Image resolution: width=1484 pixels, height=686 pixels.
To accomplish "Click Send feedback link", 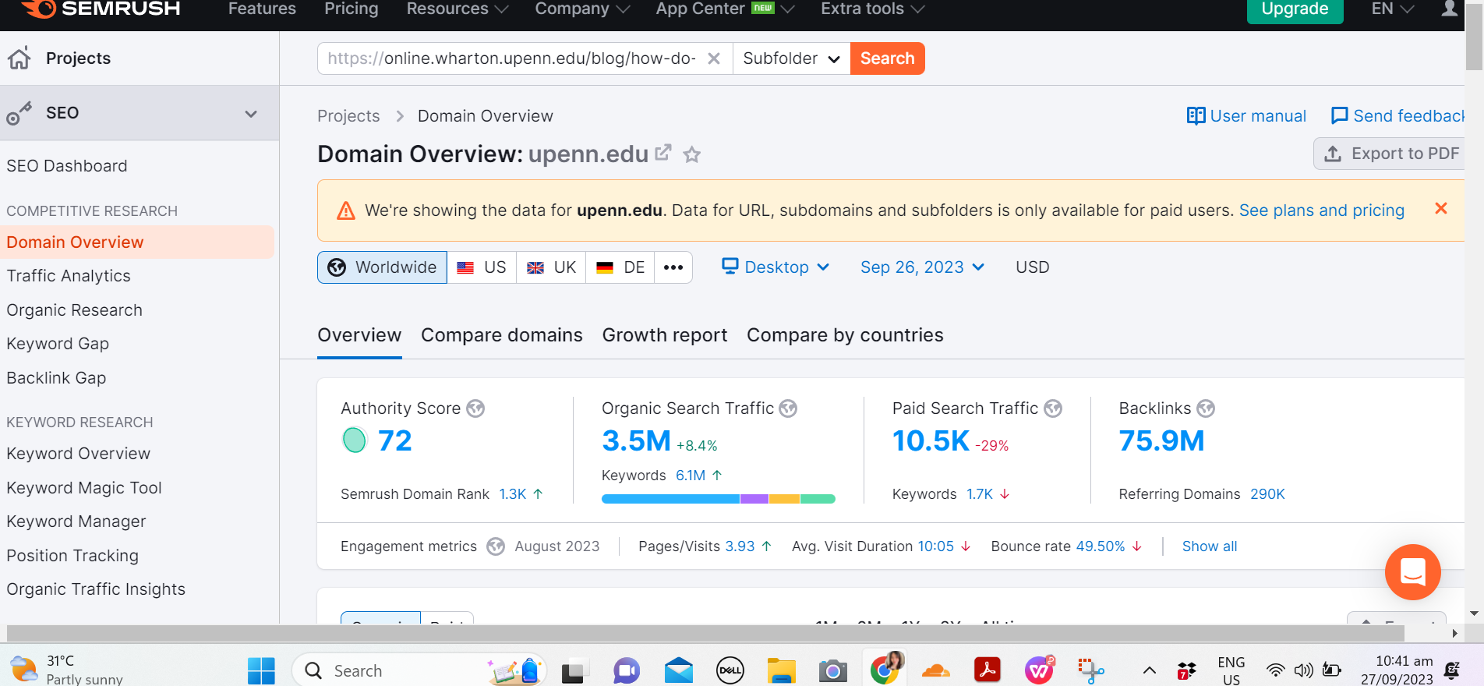I will pos(1398,116).
